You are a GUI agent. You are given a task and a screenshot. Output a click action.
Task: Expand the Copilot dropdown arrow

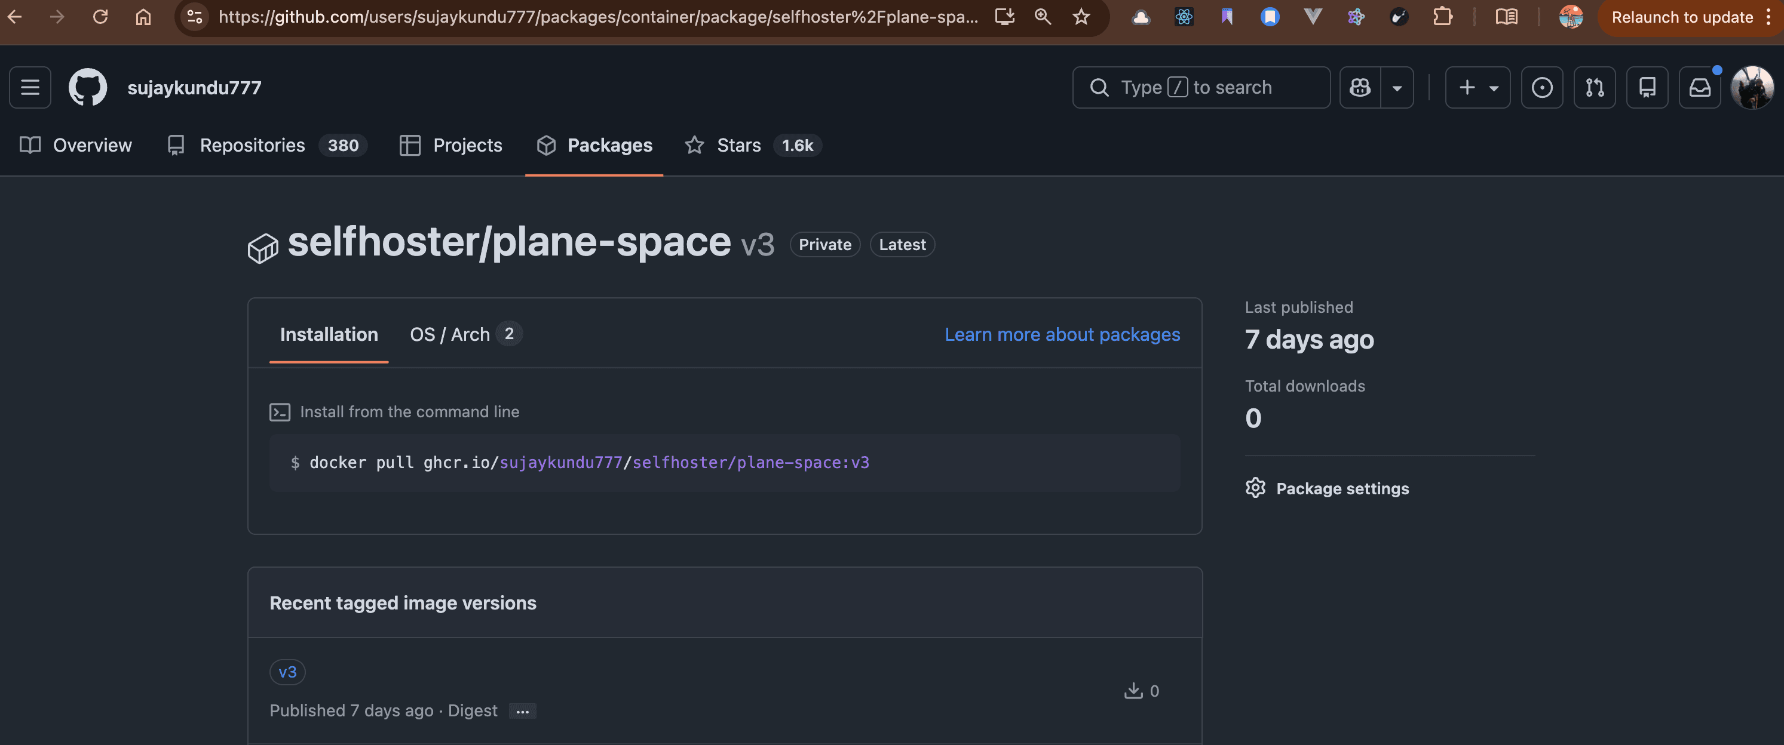pos(1397,87)
